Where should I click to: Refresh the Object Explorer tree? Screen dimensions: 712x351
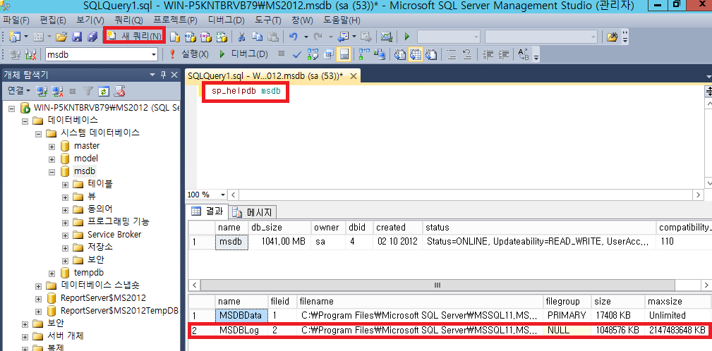click(104, 91)
